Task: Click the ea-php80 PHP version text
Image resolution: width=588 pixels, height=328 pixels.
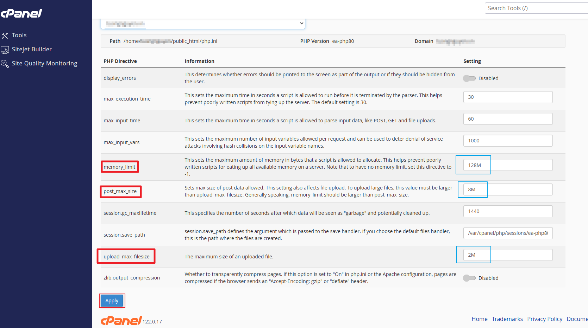Action: click(x=343, y=41)
